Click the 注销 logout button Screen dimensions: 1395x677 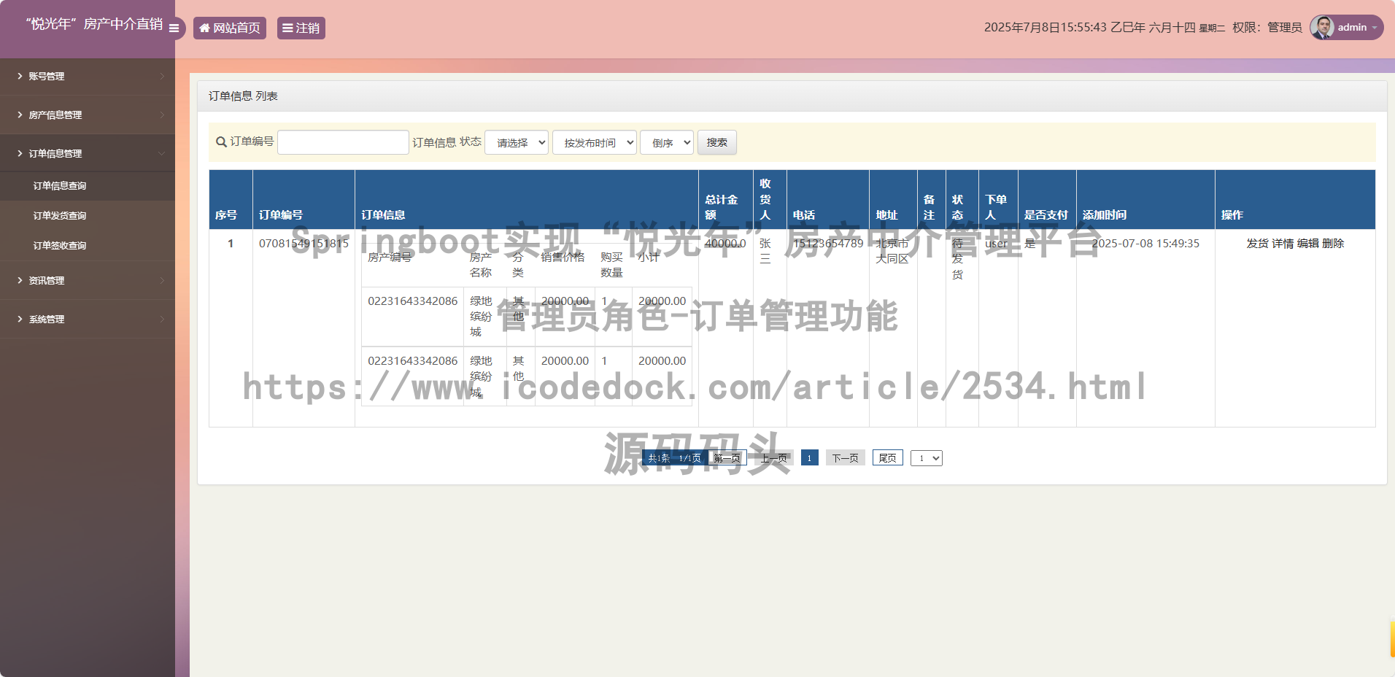pyautogui.click(x=301, y=28)
